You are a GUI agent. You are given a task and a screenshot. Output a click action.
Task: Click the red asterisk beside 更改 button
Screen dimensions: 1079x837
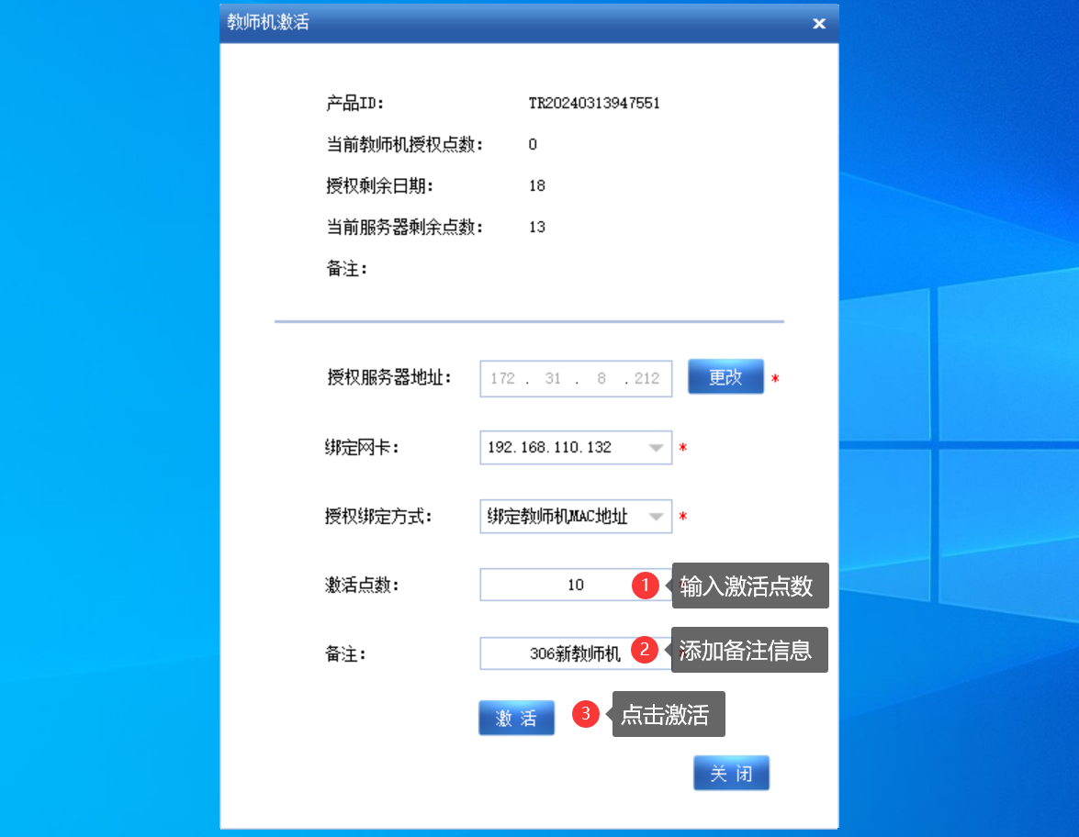click(775, 379)
